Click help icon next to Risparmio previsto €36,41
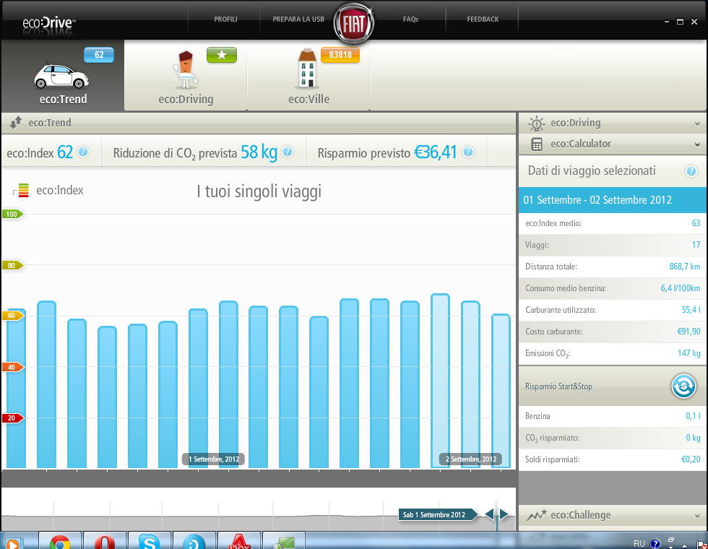Screen dimensions: 708x549 pyautogui.click(x=467, y=152)
